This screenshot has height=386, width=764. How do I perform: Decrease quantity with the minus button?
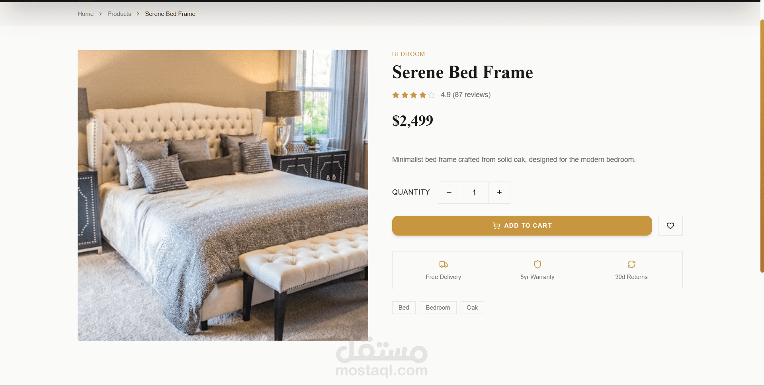click(449, 192)
